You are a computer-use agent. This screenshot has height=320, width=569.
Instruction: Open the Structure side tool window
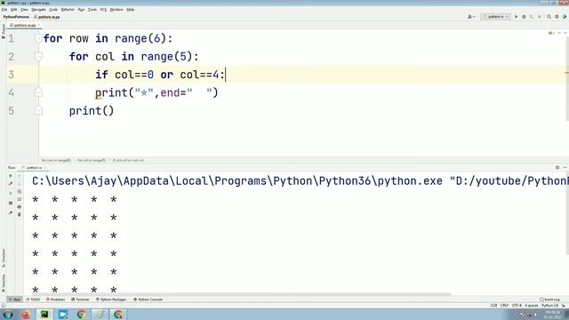4,259
